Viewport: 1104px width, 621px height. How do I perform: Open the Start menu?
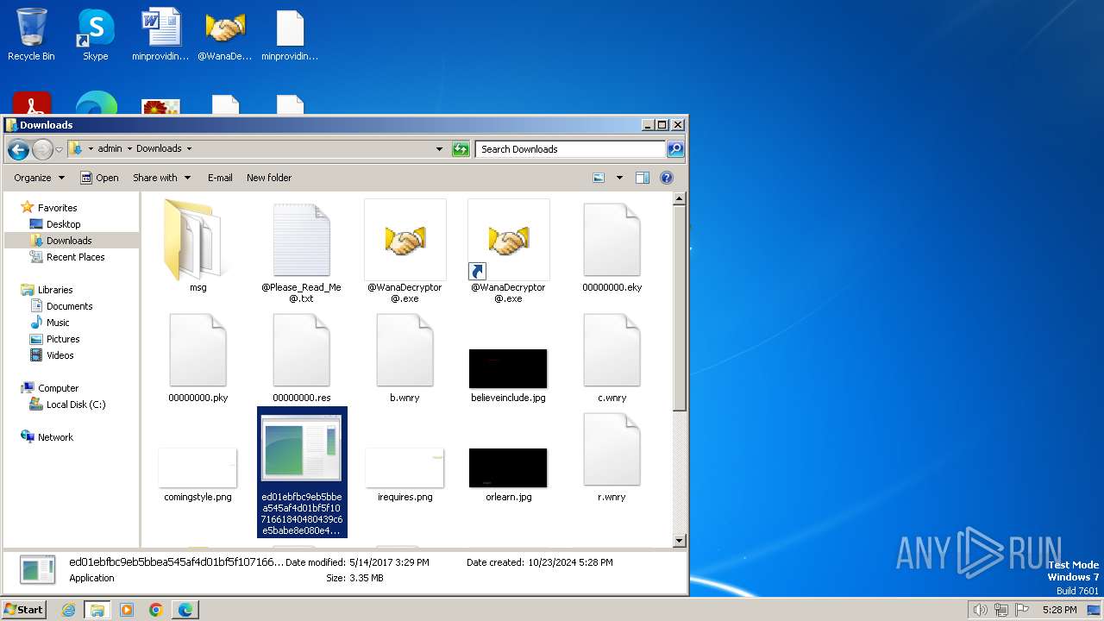[23, 609]
